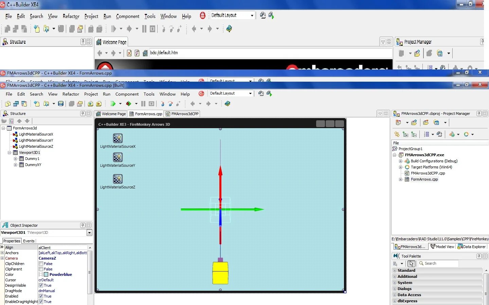The width and height of the screenshot is (489, 305).
Task: Switch to the Events tab in Object Inspector
Action: (29, 241)
